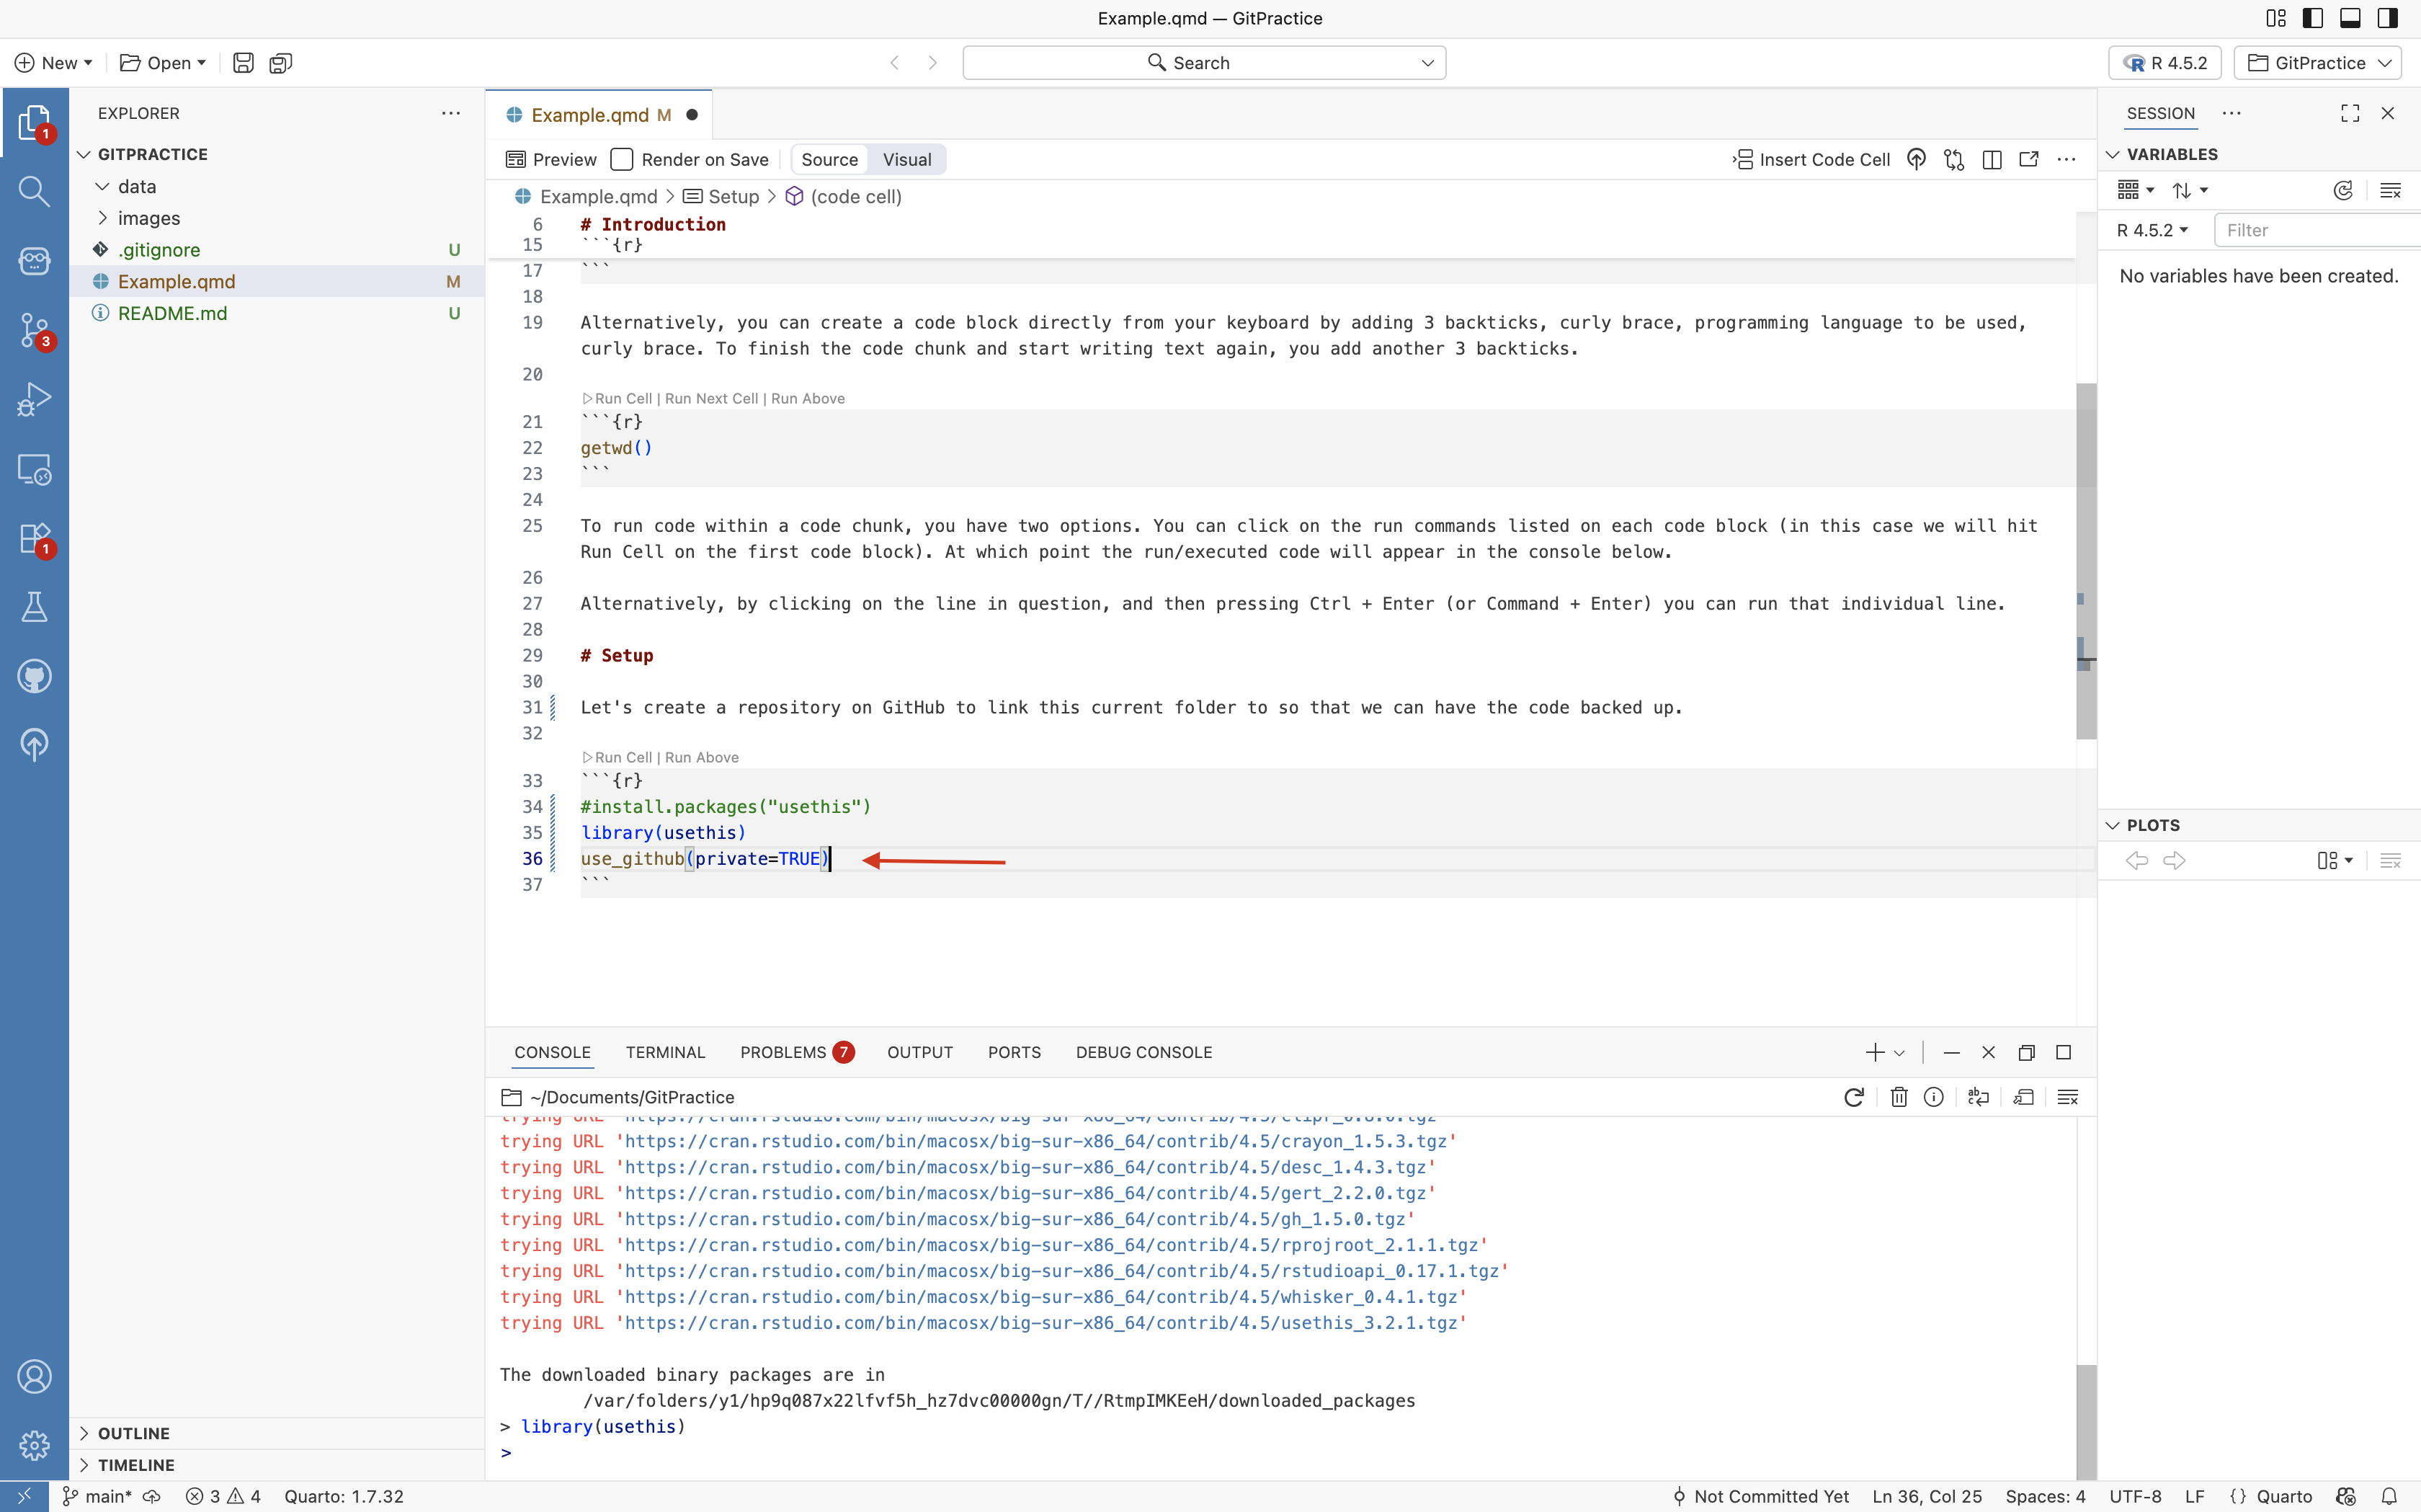The height and width of the screenshot is (1512, 2421).
Task: Switch editor to Visual mode
Action: pos(906,160)
